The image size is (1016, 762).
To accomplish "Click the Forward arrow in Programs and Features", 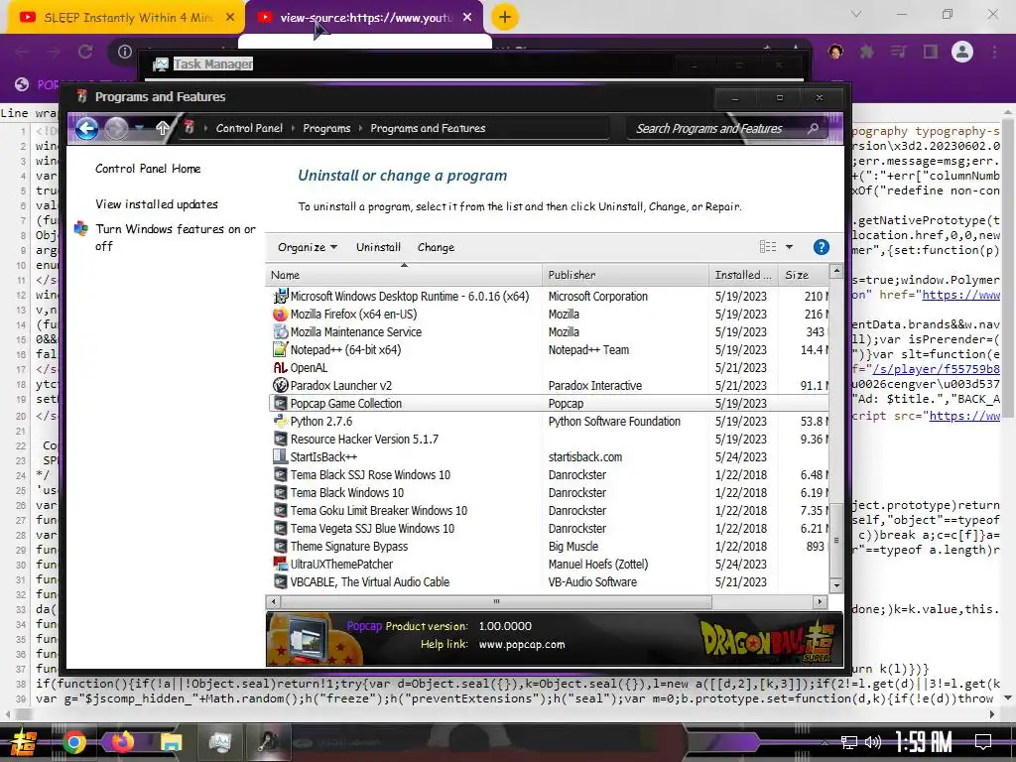I will click(x=116, y=128).
